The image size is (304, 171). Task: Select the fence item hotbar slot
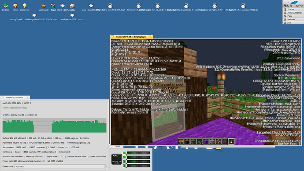[225, 141]
